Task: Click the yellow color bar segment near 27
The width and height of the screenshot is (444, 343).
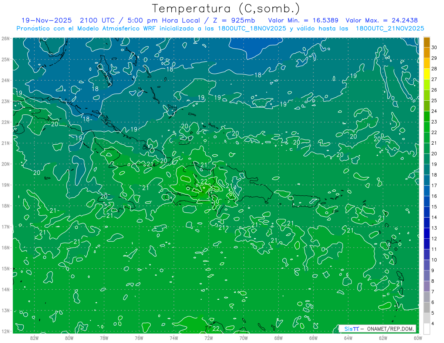Action: pos(427,74)
